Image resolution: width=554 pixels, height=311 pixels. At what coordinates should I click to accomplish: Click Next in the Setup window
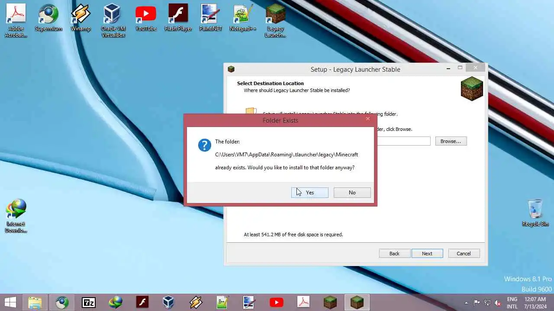[427, 254]
